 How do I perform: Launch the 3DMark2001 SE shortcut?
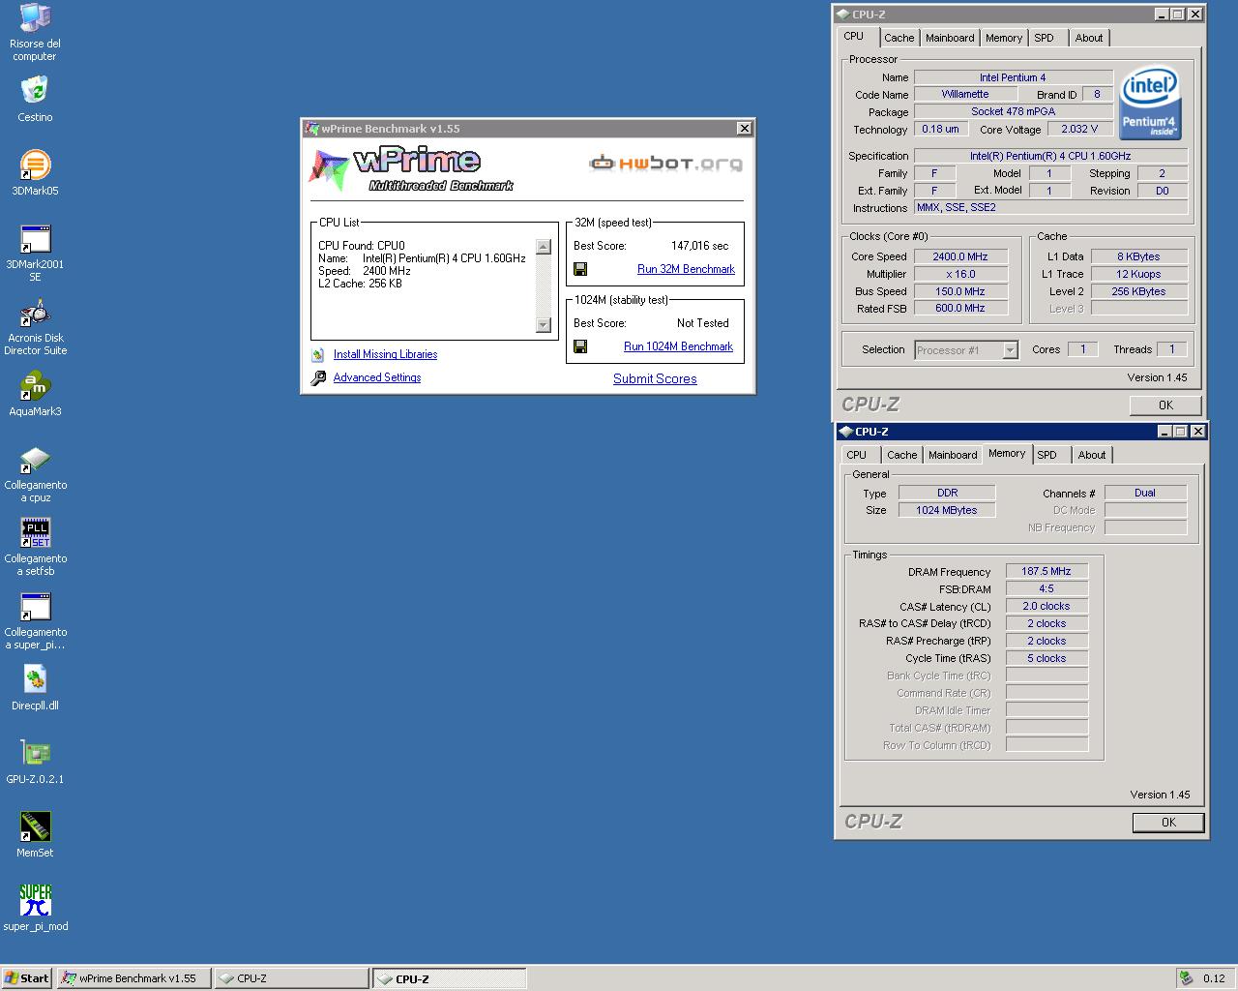[x=35, y=252]
